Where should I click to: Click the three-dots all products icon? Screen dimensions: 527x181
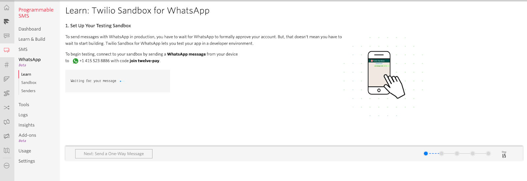(7, 166)
